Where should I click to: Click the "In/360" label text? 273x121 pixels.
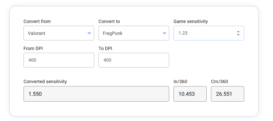tap(180, 82)
